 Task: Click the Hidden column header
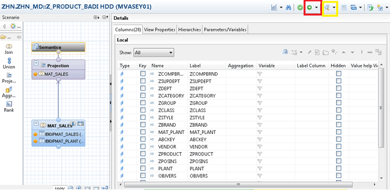(x=338, y=65)
